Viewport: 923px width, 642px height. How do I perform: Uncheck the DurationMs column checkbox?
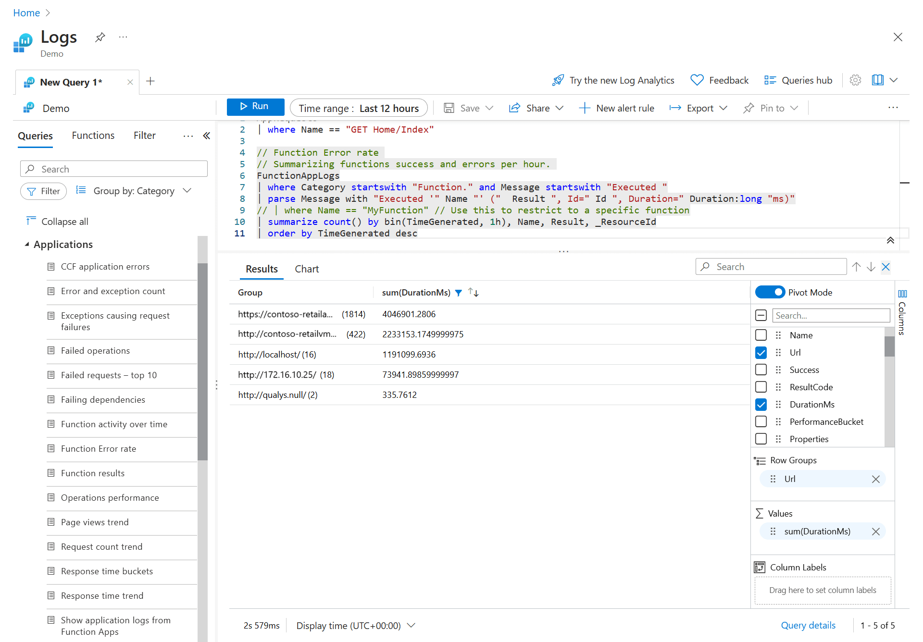pyautogui.click(x=761, y=404)
